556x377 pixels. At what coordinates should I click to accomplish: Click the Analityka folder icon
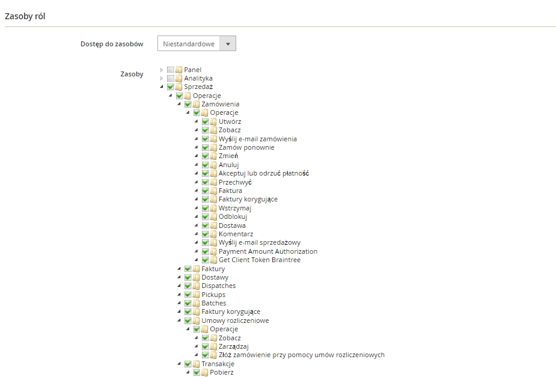click(179, 78)
